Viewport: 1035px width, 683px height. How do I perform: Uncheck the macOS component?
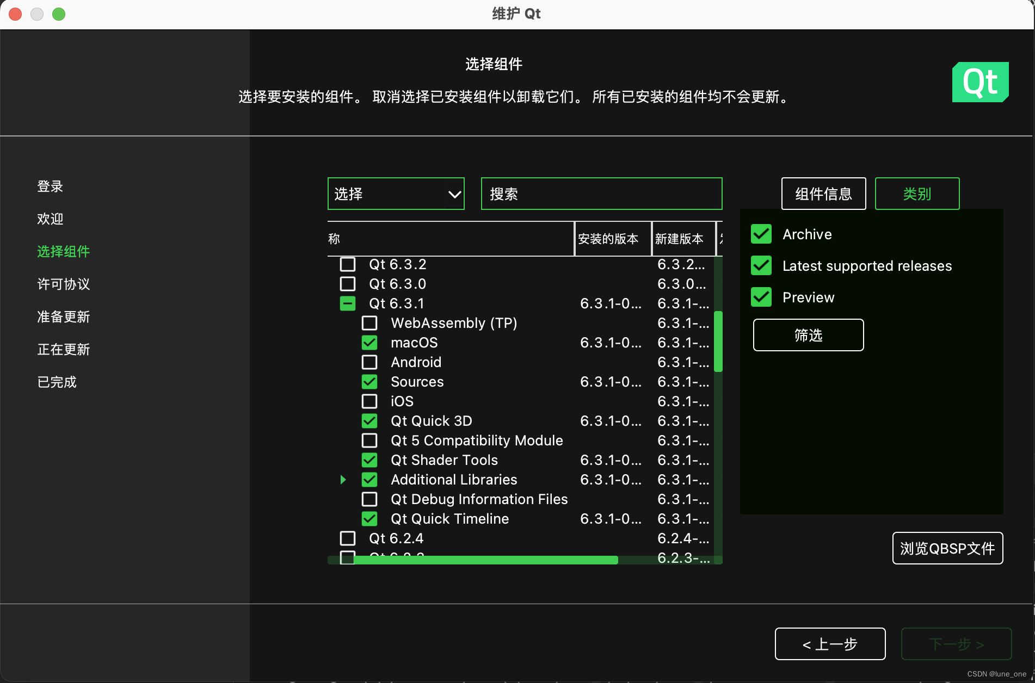(x=370, y=343)
